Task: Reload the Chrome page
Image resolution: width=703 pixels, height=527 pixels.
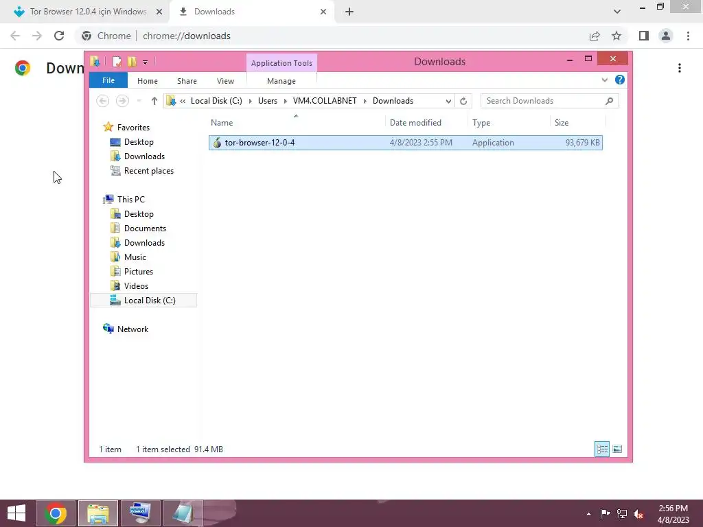Action: click(59, 36)
